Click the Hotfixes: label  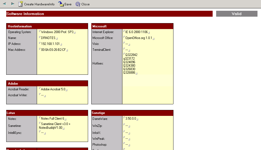(x=98, y=64)
